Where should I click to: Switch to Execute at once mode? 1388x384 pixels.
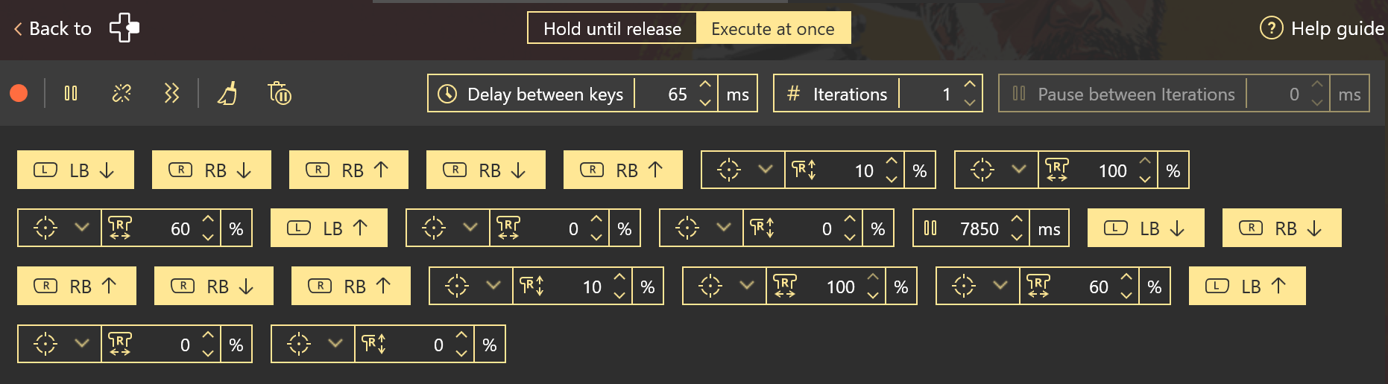(773, 28)
